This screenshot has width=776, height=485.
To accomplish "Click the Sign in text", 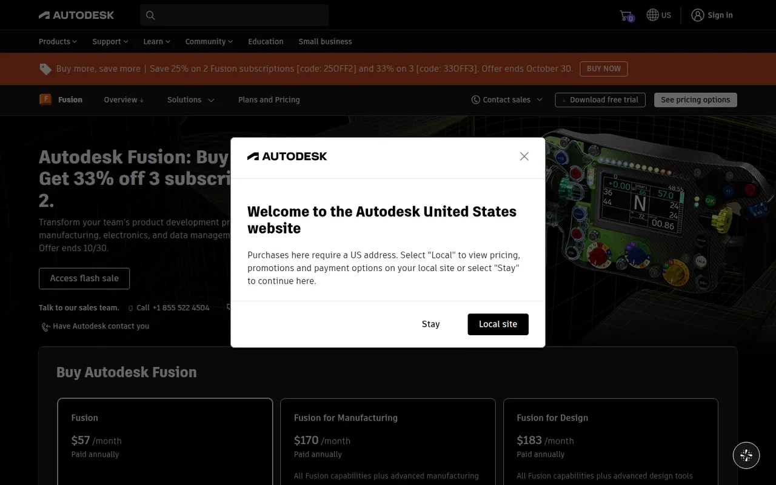I will [x=720, y=15].
